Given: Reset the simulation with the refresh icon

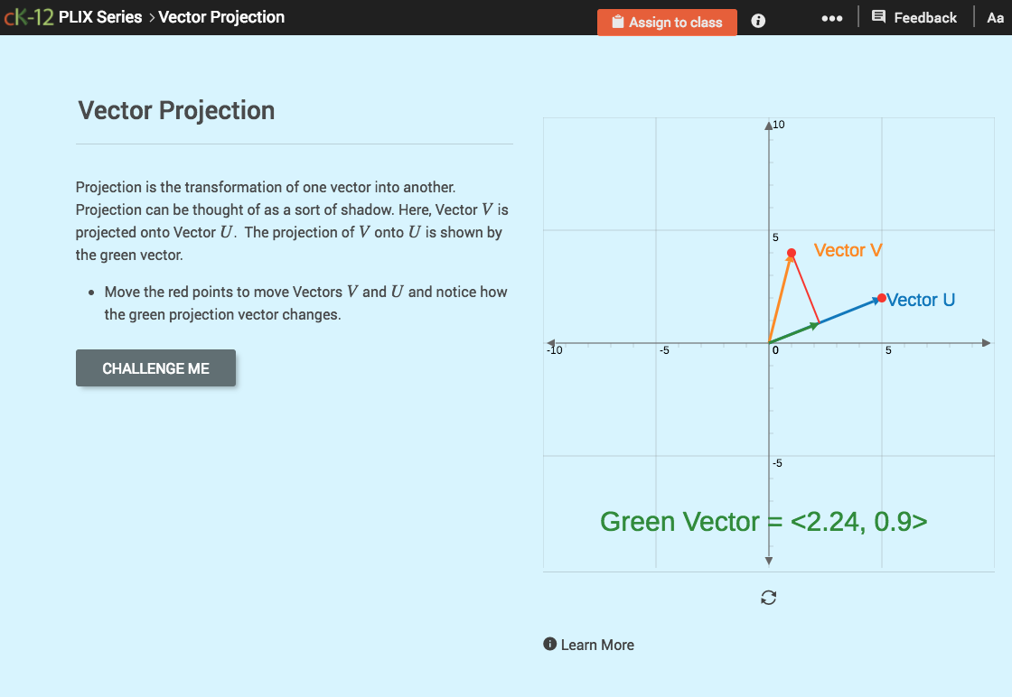Looking at the screenshot, I should 768,598.
